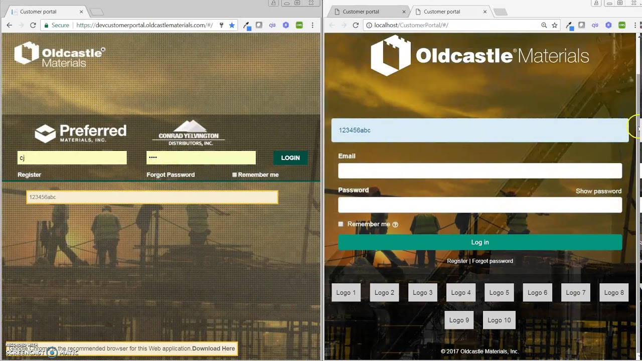Tick Remember me checkbox on left login page
Viewport: 642px width, 361px height.
click(x=234, y=174)
